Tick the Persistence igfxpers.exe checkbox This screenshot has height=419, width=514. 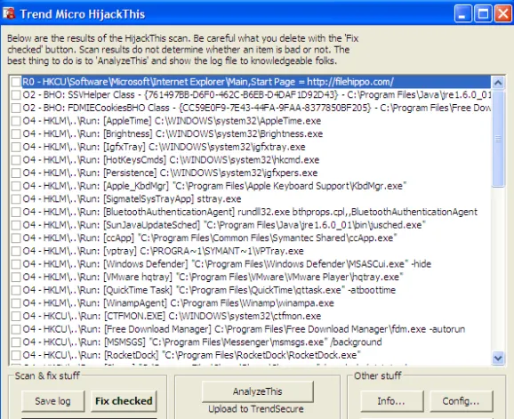coord(16,173)
